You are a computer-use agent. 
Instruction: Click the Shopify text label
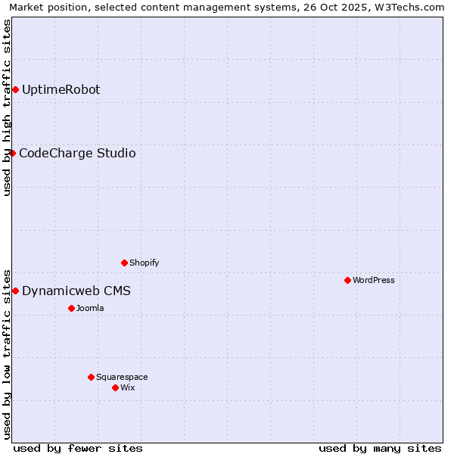[144, 263]
